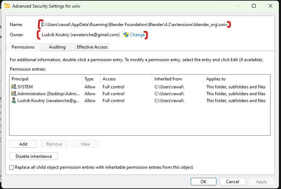Screen dimensions: 281x189
Task: Maximize the Advanced Security Settings window
Action: point(254,6)
